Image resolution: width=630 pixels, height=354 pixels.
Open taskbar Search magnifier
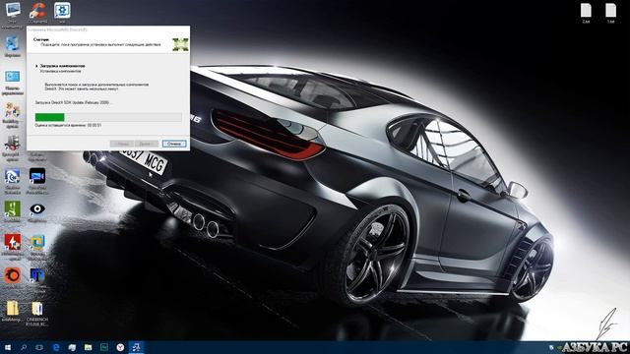24,347
